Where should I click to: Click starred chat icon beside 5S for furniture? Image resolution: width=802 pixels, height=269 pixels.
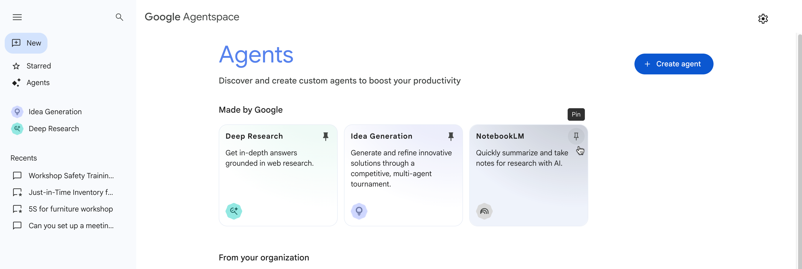pyautogui.click(x=17, y=209)
